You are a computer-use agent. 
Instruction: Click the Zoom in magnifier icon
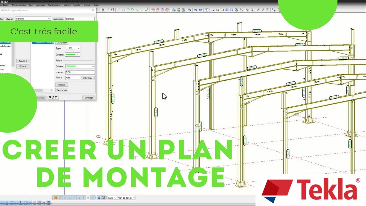click(x=258, y=10)
